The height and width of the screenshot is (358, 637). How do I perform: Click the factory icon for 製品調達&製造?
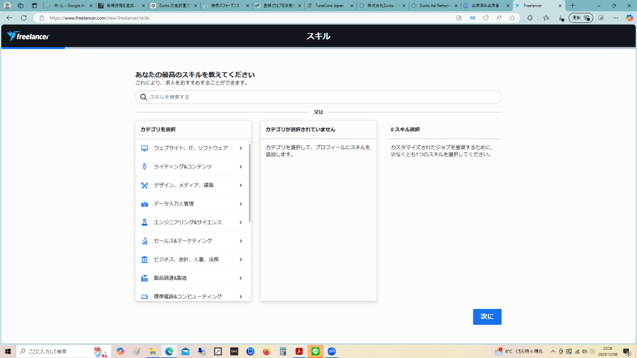point(144,278)
